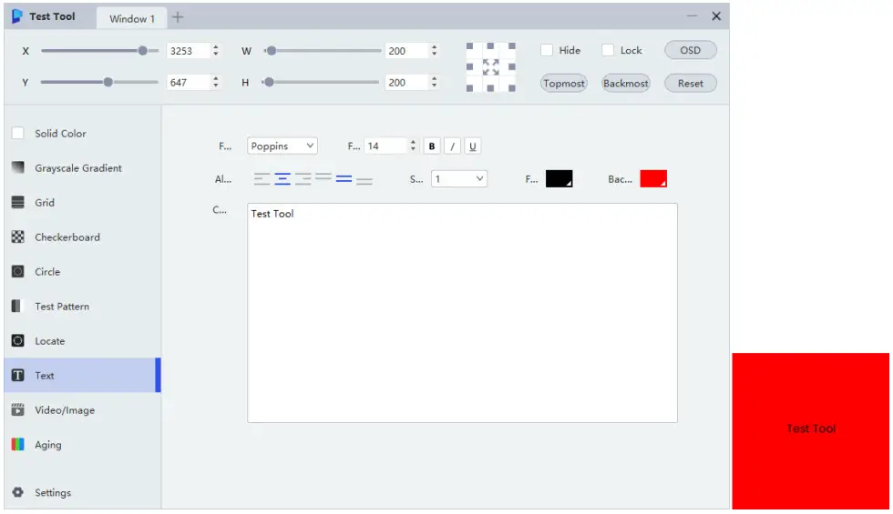Select vertical middle text alignment

coord(344,179)
